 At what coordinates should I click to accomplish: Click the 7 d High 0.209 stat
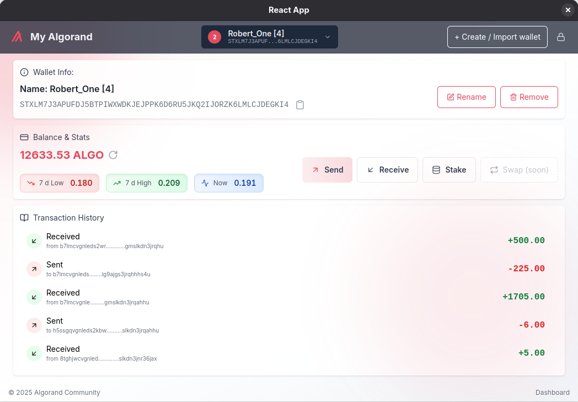147,183
